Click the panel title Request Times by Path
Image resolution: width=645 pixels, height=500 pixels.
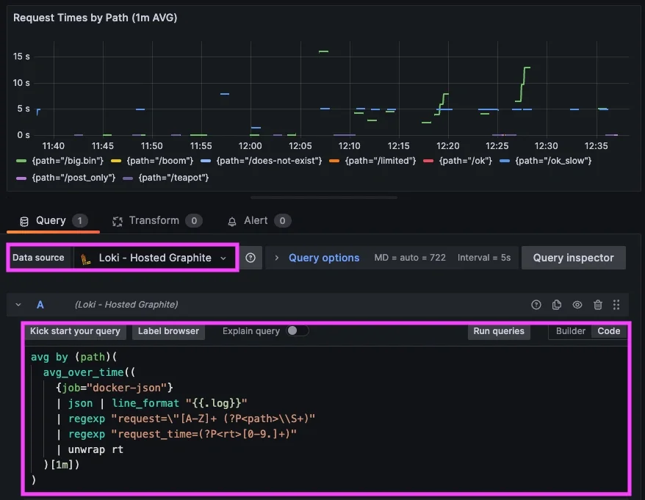pos(95,18)
